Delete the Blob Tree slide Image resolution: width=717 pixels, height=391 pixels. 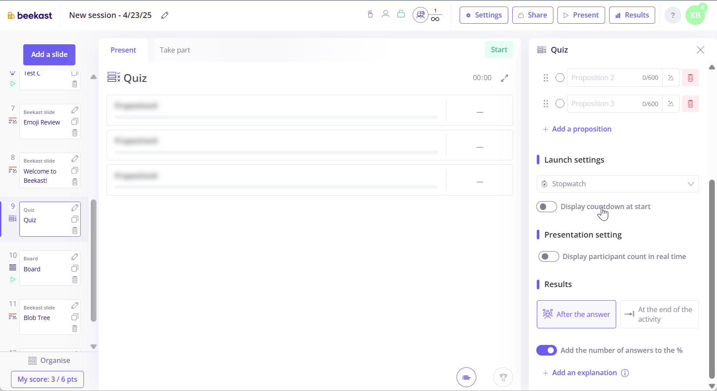75,329
